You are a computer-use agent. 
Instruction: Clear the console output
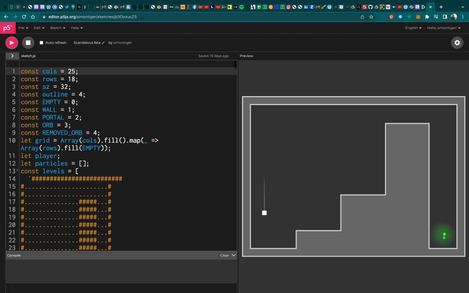click(x=224, y=255)
